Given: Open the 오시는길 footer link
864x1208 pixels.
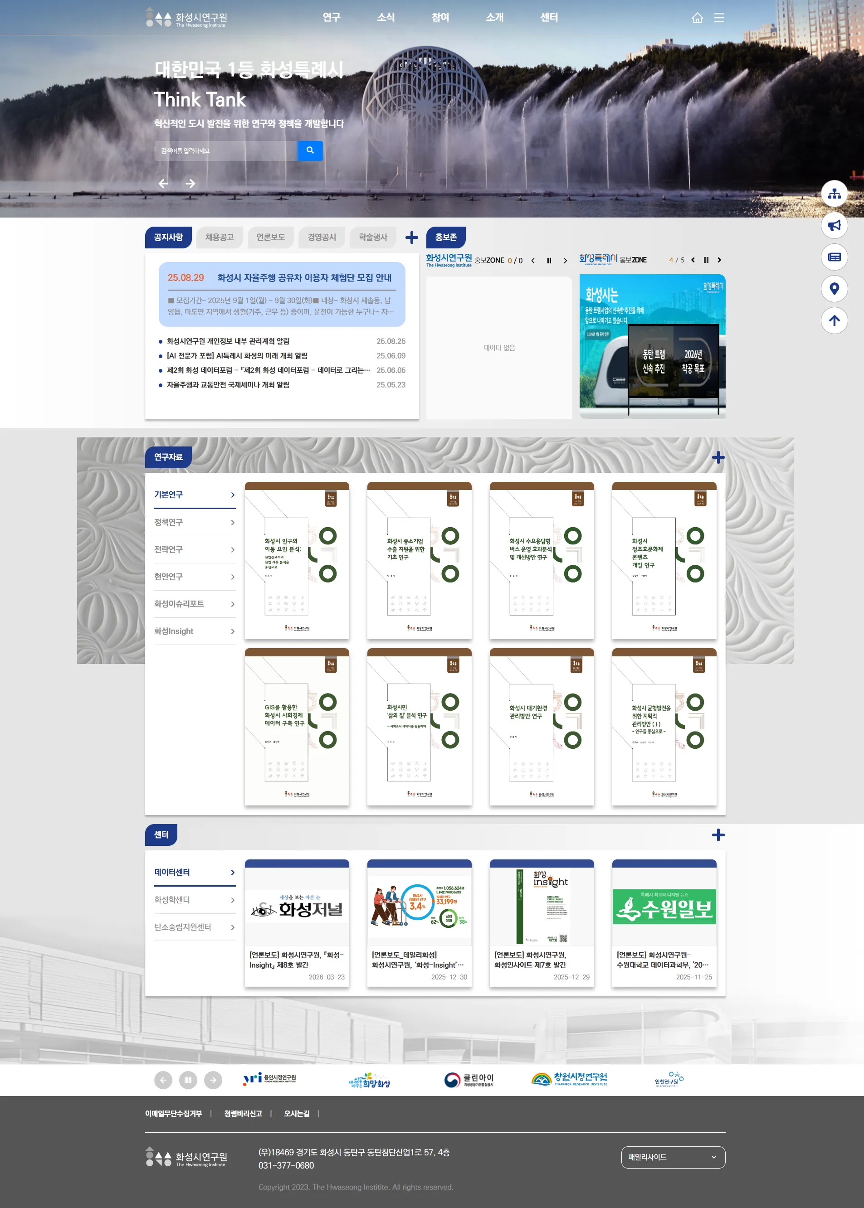Looking at the screenshot, I should pyautogui.click(x=296, y=1113).
